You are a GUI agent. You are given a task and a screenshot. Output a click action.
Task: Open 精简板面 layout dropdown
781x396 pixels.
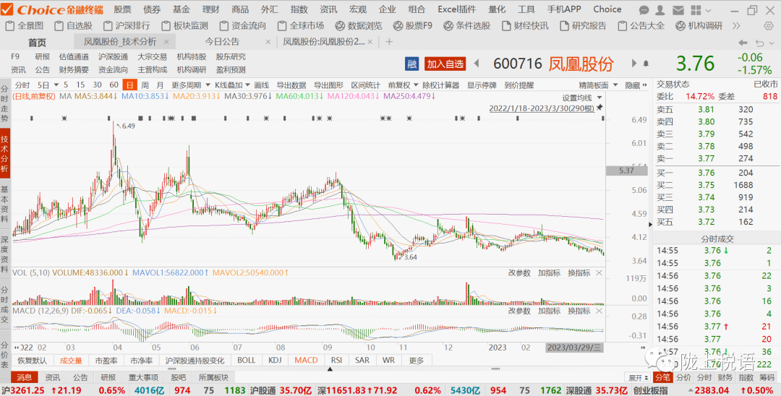pyautogui.click(x=598, y=85)
